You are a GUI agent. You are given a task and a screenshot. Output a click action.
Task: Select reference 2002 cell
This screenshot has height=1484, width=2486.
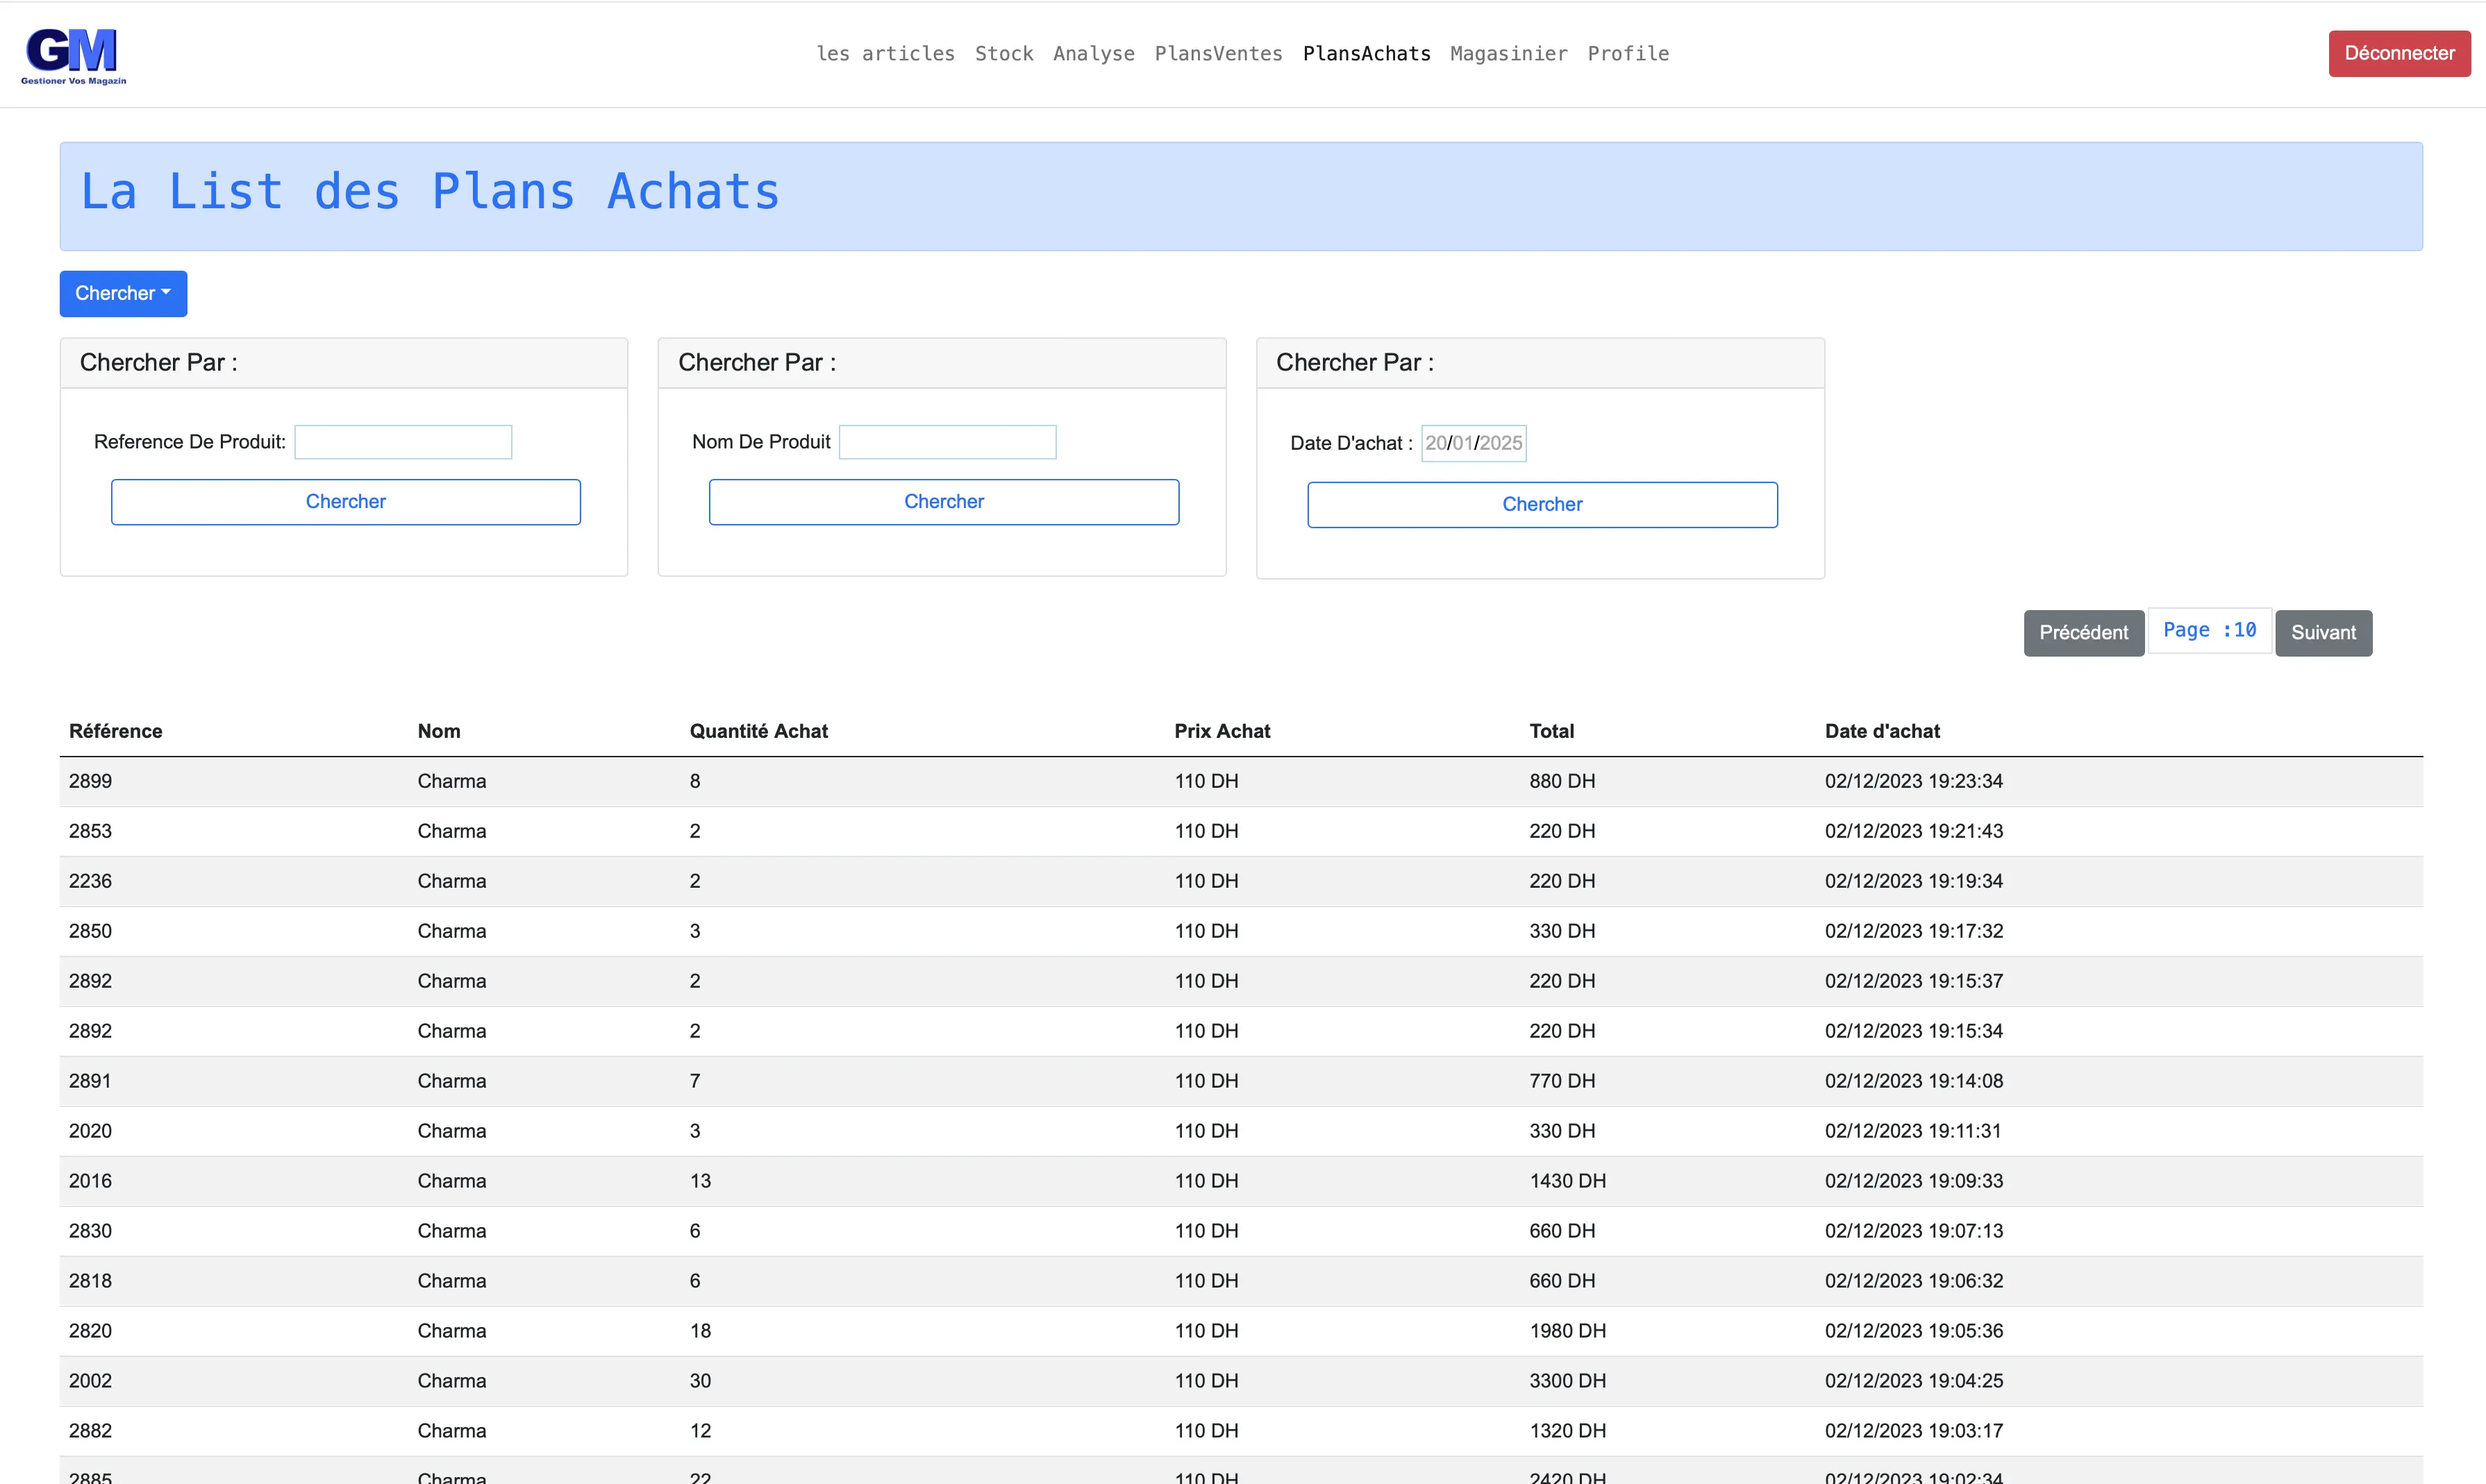point(90,1381)
